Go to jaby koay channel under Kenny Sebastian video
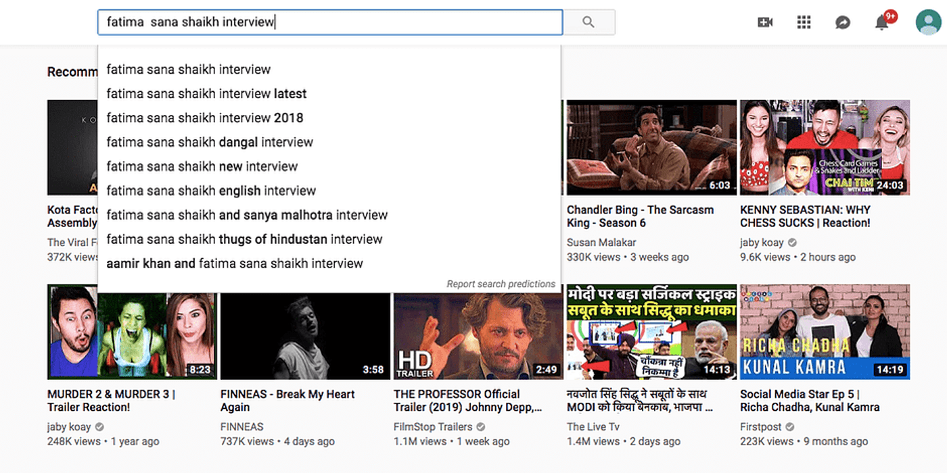 click(x=762, y=243)
